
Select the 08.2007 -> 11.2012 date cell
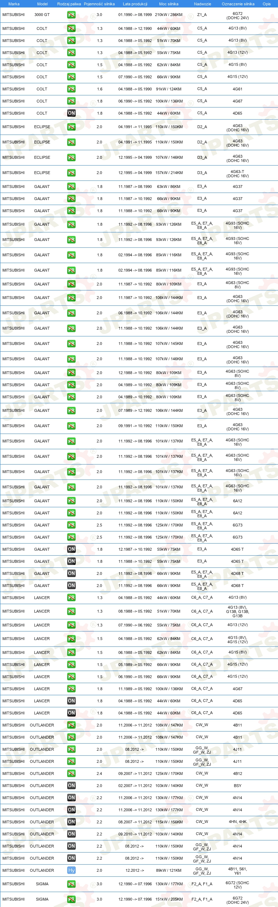(135, 822)
